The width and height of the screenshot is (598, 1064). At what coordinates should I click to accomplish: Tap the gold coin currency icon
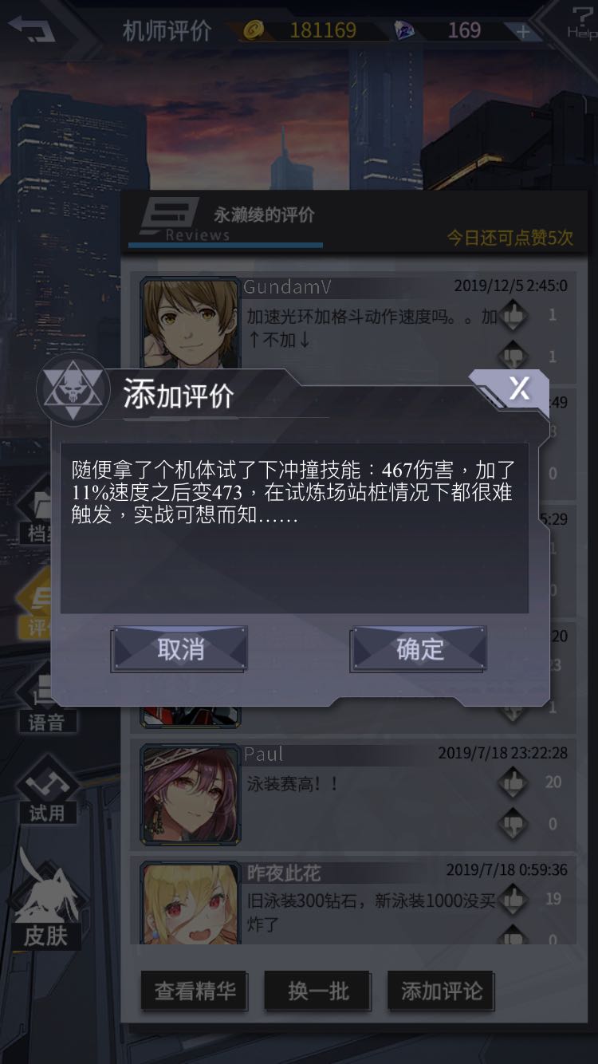[254, 31]
